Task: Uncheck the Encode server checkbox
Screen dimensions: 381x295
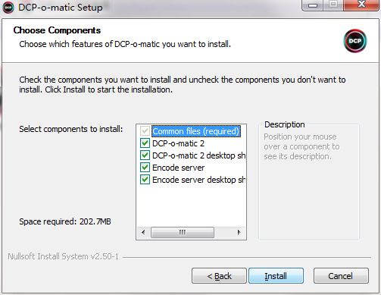Action: tap(145, 168)
